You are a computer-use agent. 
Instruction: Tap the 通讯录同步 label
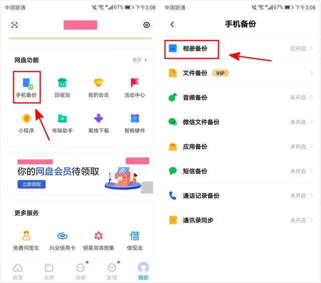[x=198, y=220]
